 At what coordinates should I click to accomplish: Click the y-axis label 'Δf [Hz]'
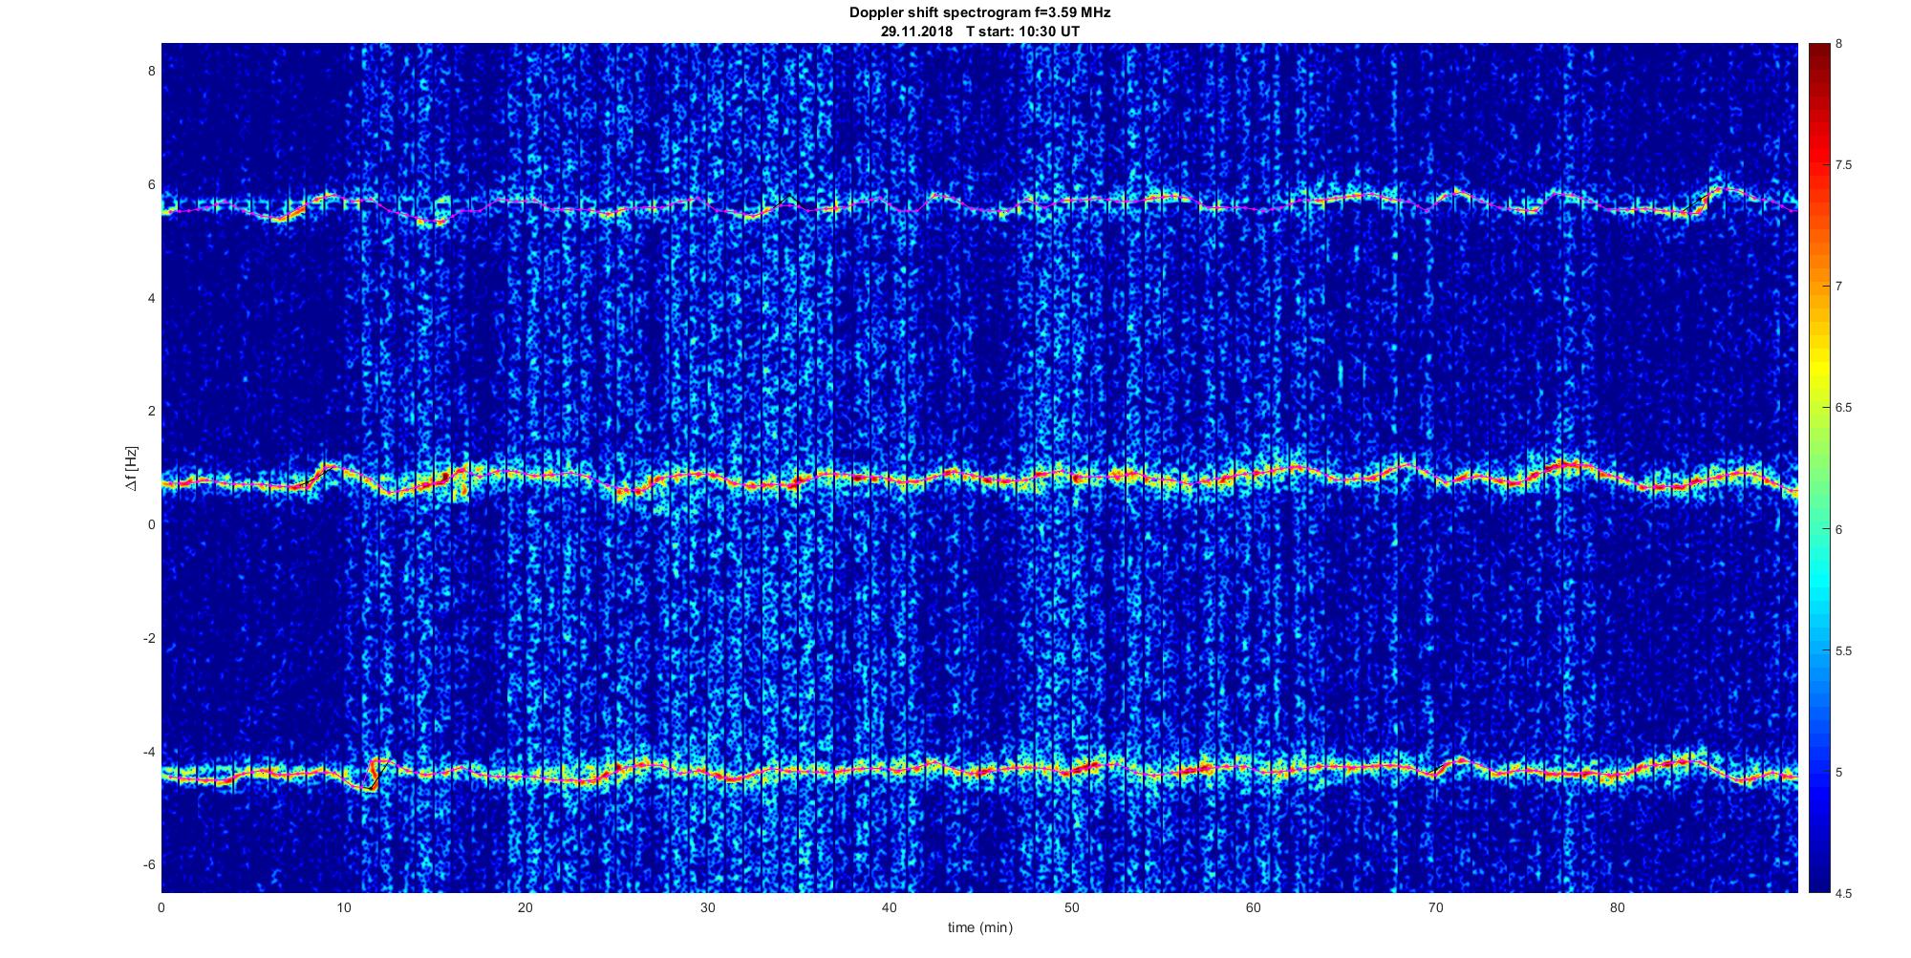point(131,468)
